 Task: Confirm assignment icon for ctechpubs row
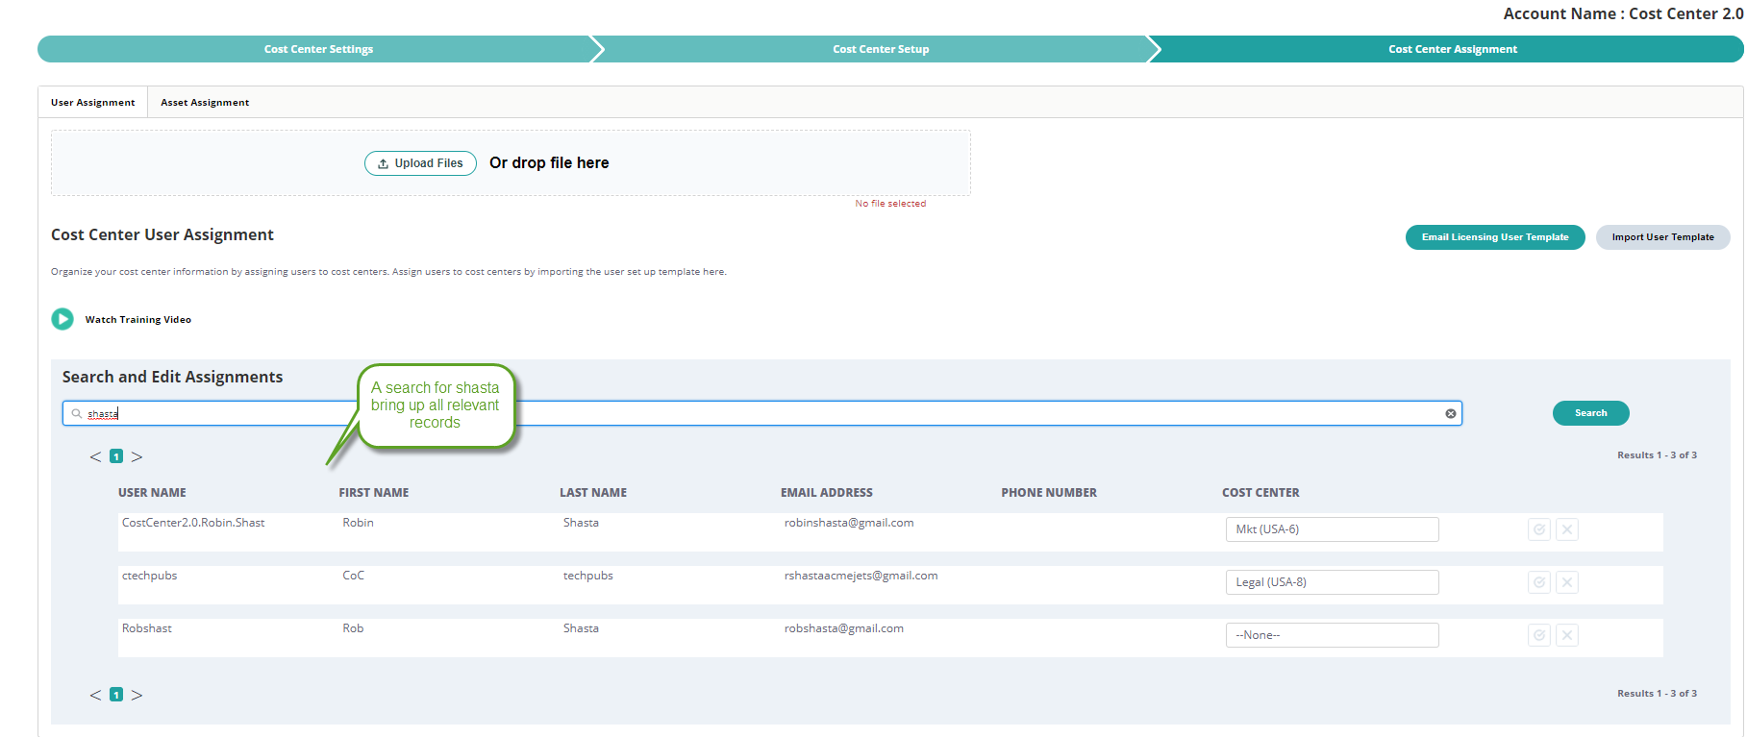[1539, 582]
